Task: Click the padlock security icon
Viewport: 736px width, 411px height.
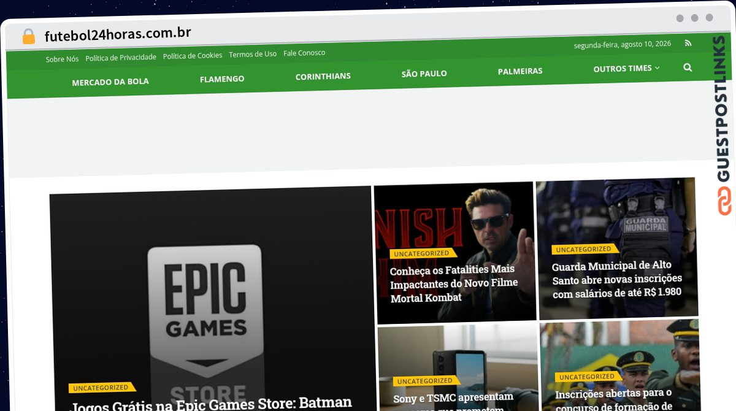Action: [29, 37]
